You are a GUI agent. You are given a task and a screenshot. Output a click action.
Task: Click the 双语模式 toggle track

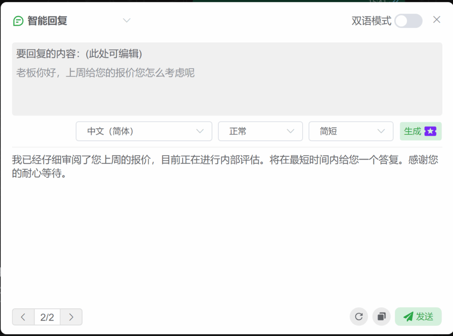408,21
